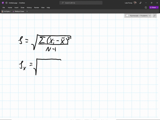Open the History ribbon tab
The image size is (160, 120).
click(x=29, y=8)
